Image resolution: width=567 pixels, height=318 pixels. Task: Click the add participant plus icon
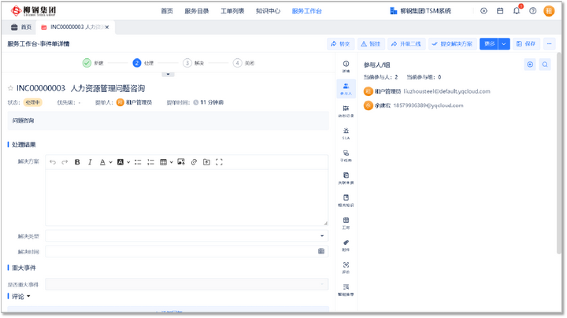530,65
